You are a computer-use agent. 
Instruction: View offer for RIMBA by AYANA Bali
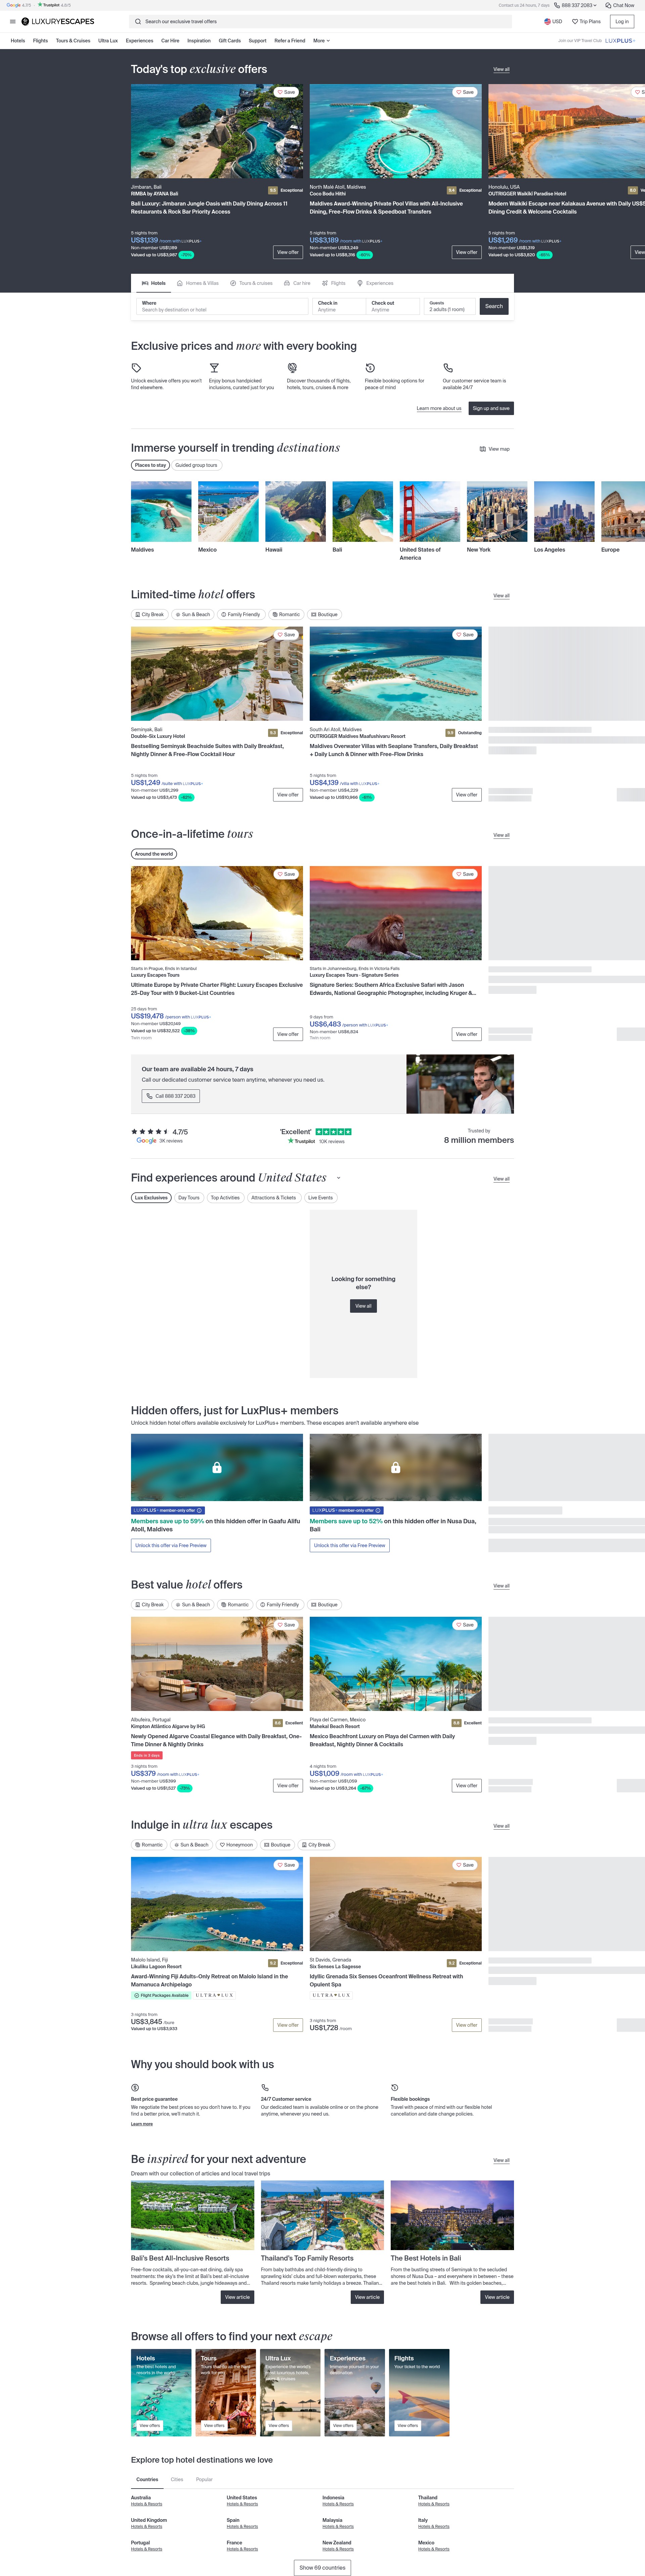[288, 252]
